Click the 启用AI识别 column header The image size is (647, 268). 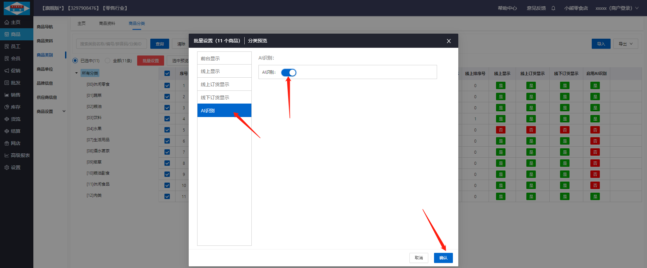coord(596,73)
